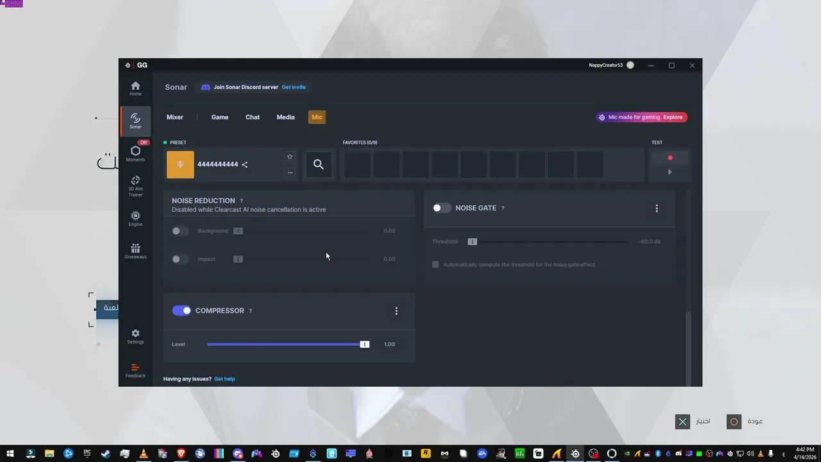Screen dimensions: 821x462
Task: Open Windows Start menu
Action: [x=10, y=454]
